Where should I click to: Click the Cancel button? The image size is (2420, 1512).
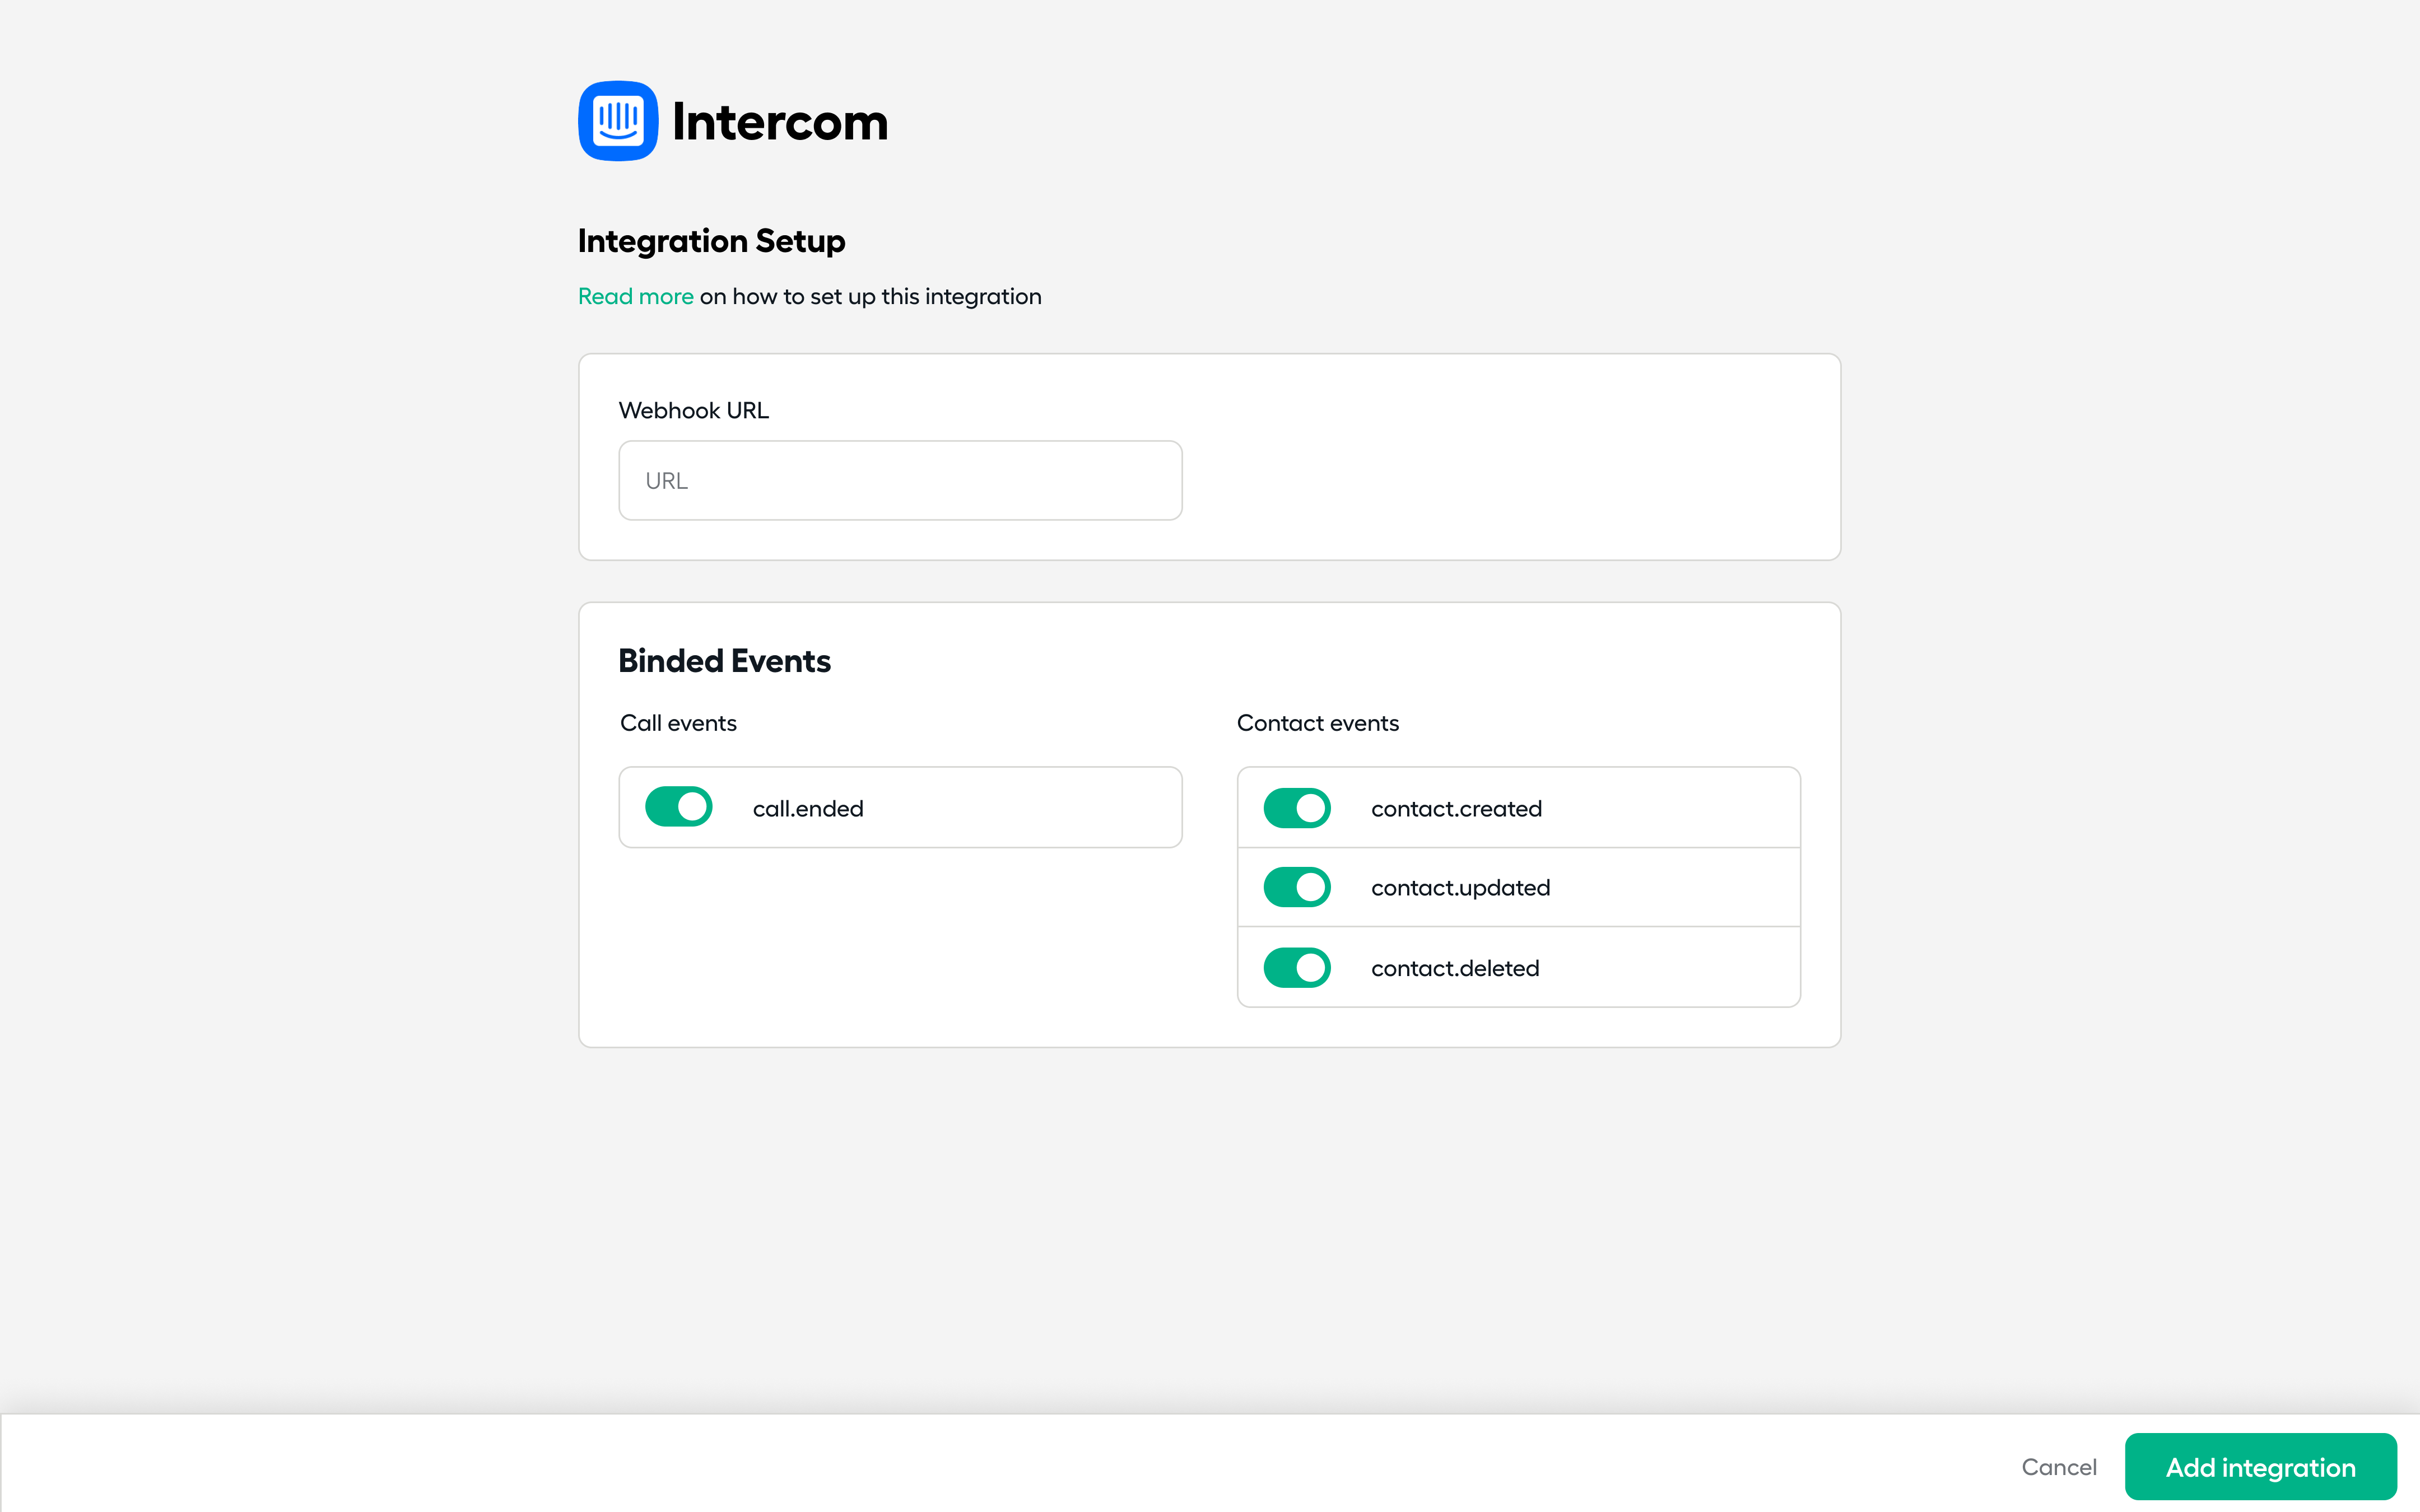tap(2059, 1466)
